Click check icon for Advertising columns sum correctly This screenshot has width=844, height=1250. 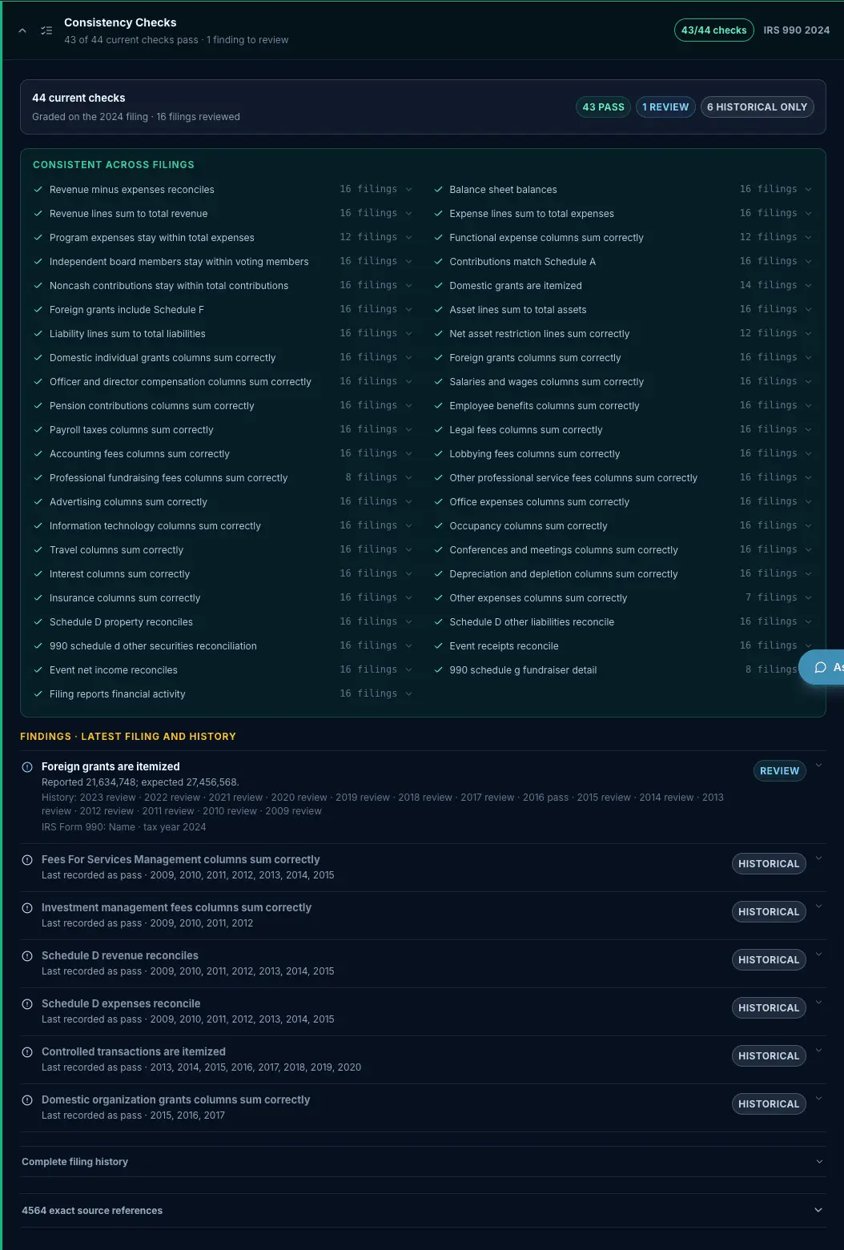(x=38, y=502)
